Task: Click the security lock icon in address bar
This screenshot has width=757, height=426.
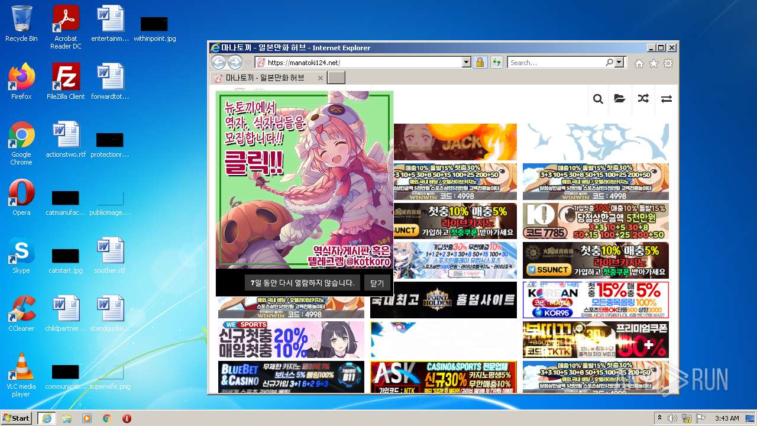Action: pos(480,62)
